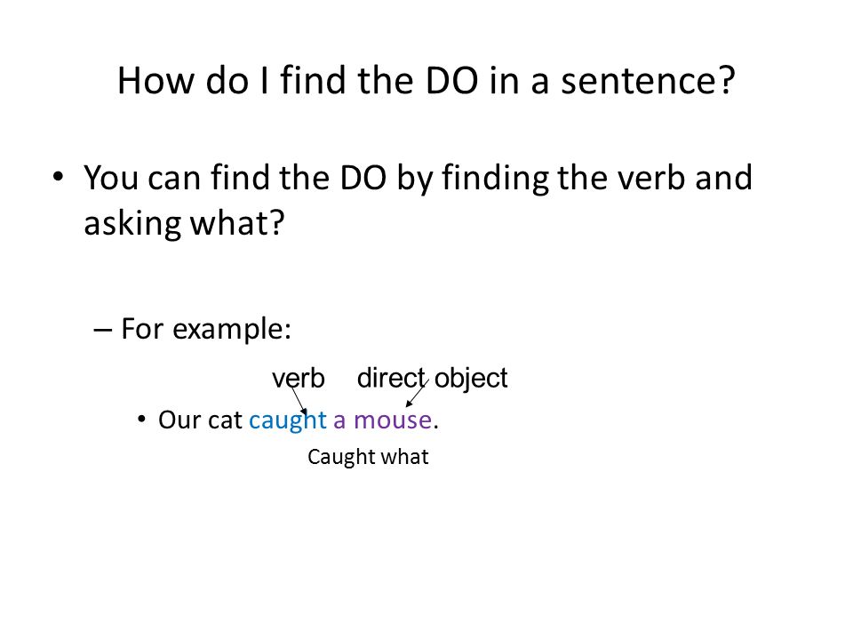853x640 pixels.
Task: Click the 'For example:' sub-bullet text
Action: click(x=206, y=329)
